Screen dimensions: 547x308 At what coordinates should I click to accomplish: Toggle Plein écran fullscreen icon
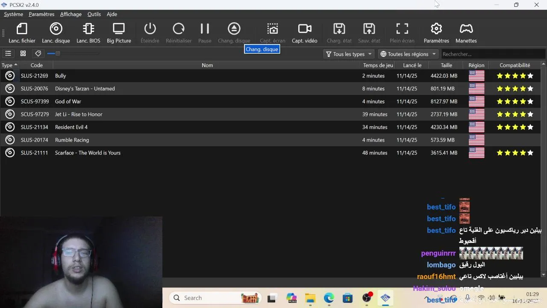(x=402, y=33)
